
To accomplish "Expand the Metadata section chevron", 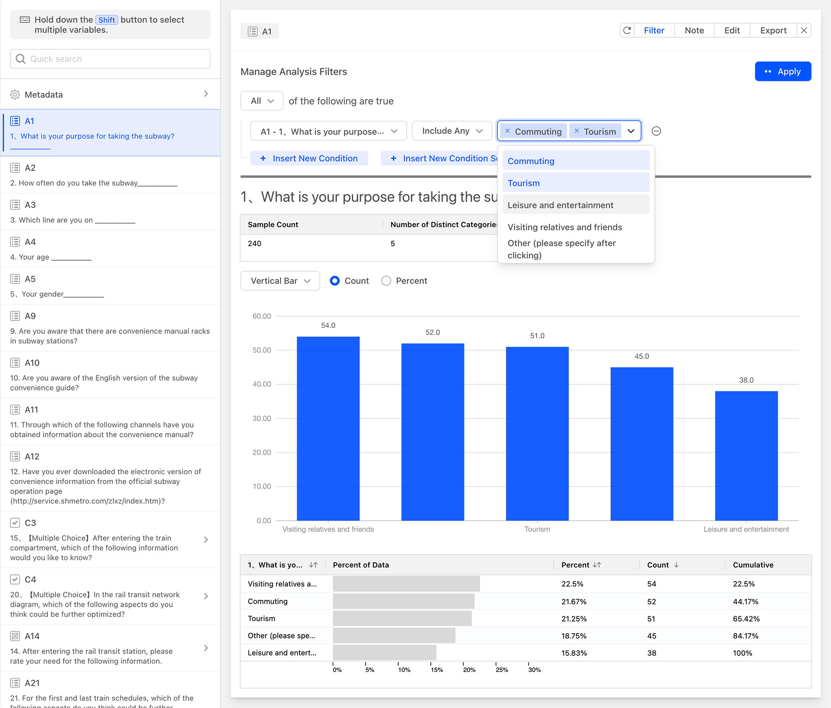I will click(206, 94).
